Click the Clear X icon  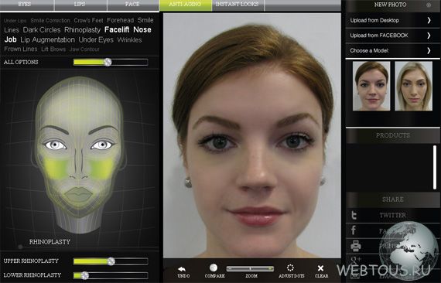320,268
